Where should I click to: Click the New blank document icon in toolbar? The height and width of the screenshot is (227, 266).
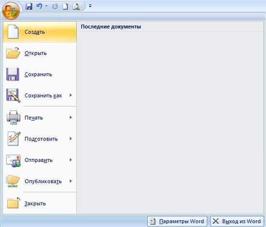click(x=65, y=6)
